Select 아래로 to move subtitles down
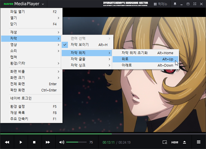The image size is (206, 149). [x=145, y=65]
